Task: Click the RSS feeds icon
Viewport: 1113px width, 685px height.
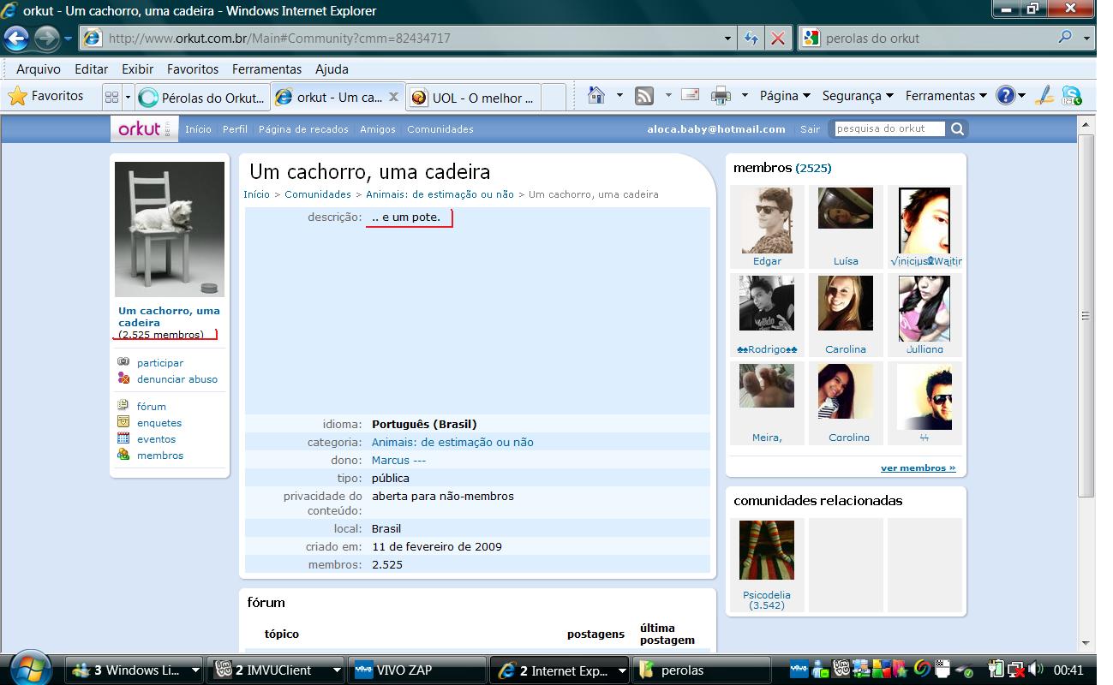Action: 644,96
